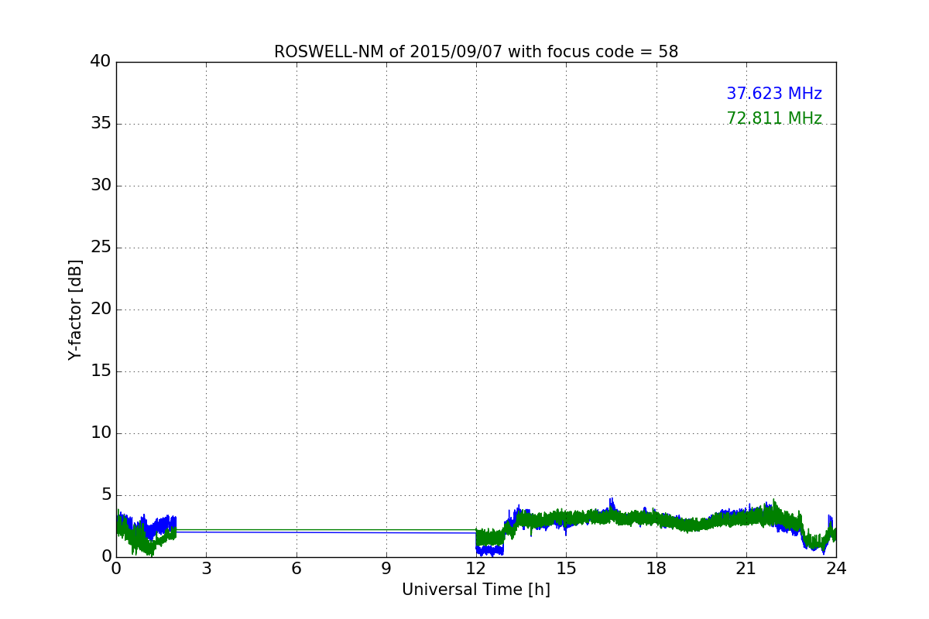This screenshot has height=619, width=929.
Task: Click the x-axis tick label 12
Action: tap(476, 569)
